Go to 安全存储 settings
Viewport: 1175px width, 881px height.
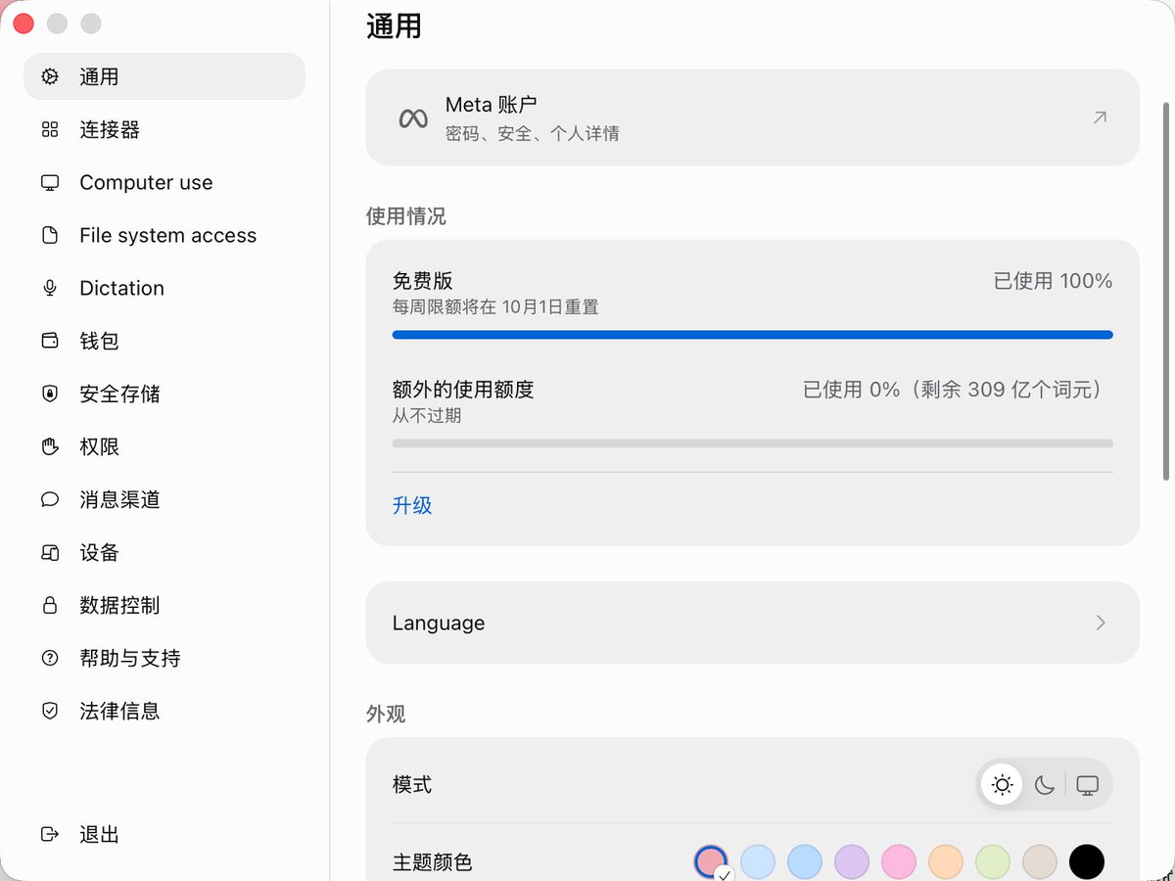[x=164, y=394]
